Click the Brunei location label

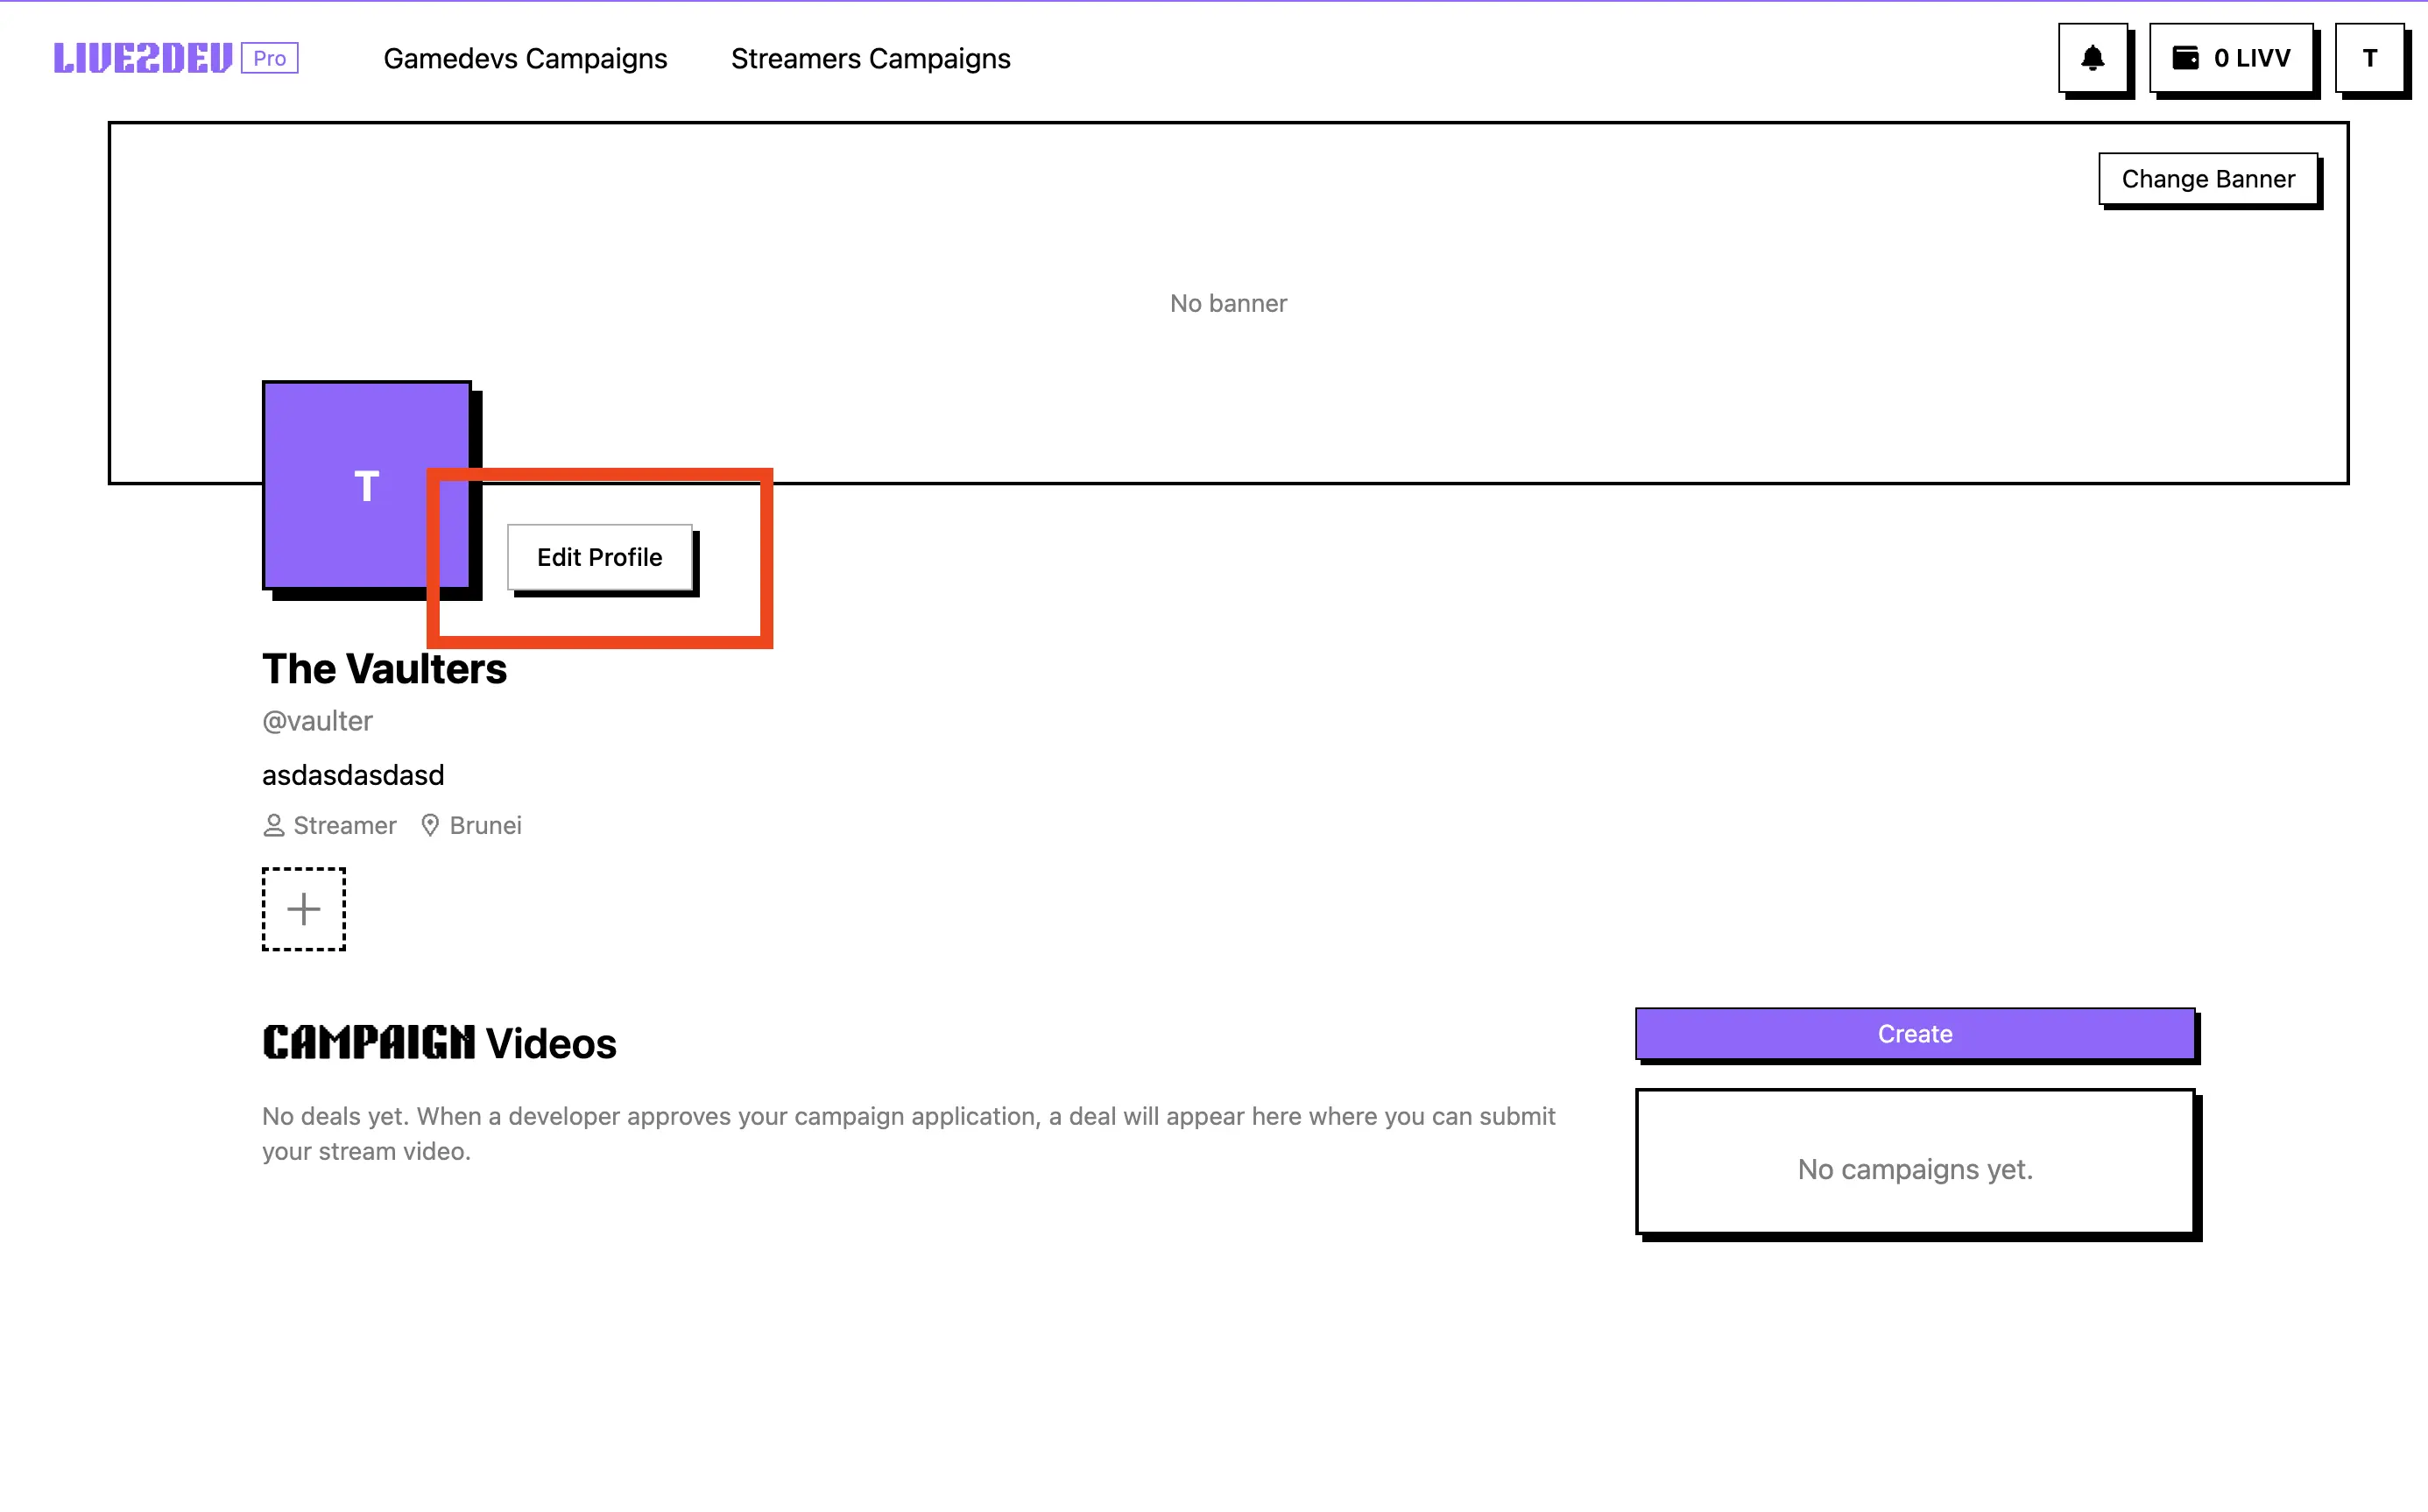pos(471,825)
